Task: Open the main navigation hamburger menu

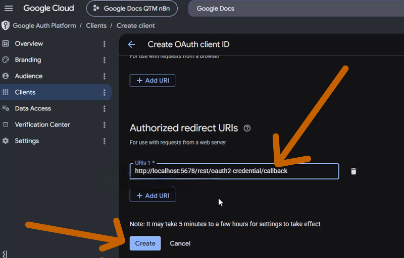Action: 9,8
